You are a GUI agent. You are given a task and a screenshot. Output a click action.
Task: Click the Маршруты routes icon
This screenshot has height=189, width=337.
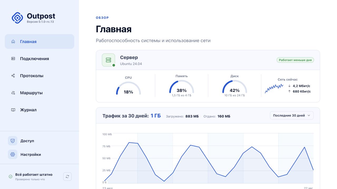13,93
